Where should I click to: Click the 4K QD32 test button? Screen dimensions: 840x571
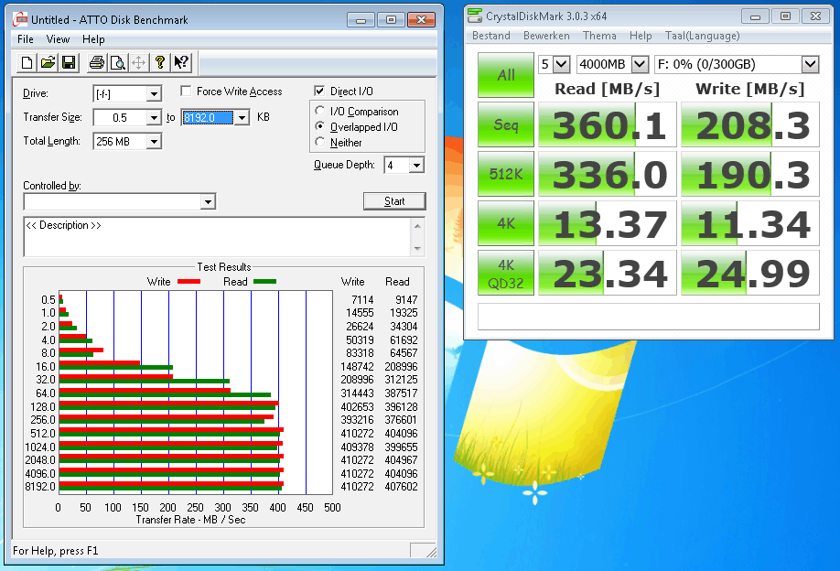pyautogui.click(x=506, y=274)
